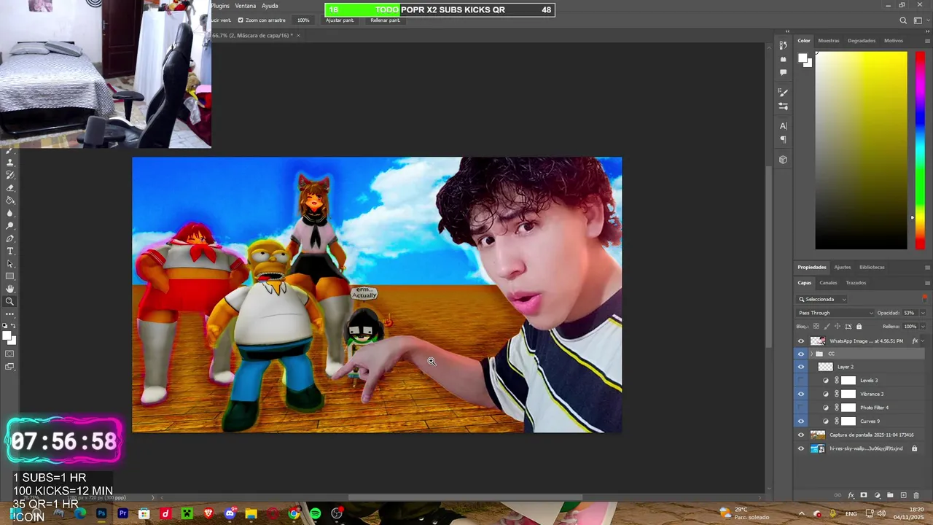The image size is (933, 525).
Task: Switch to the Trazados tab
Action: coord(856,283)
